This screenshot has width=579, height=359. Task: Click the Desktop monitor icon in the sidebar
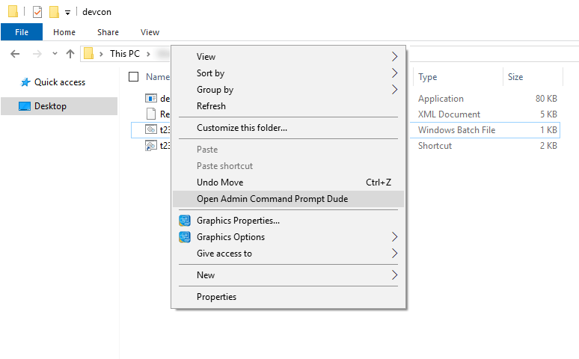25,106
